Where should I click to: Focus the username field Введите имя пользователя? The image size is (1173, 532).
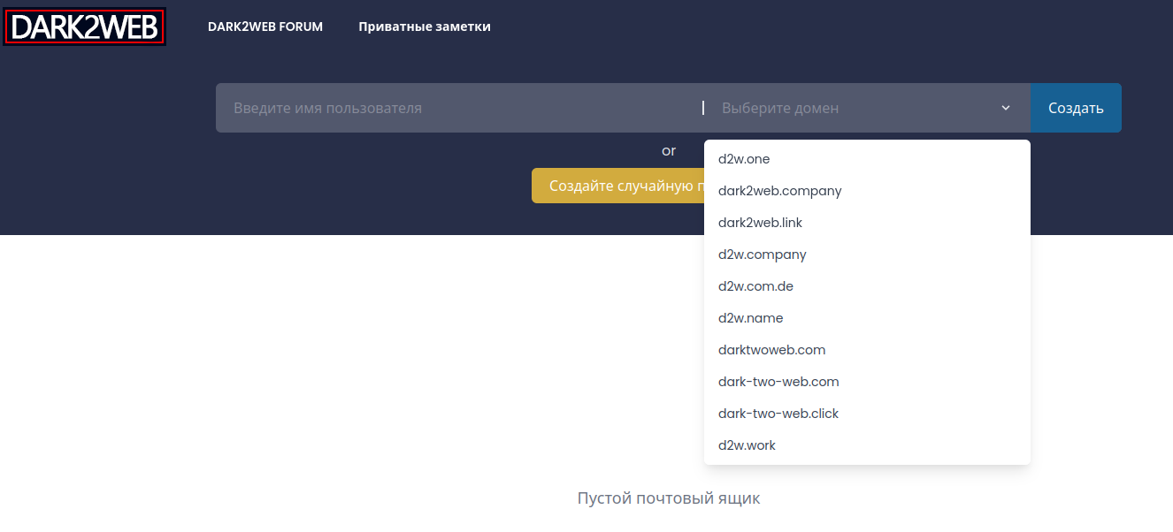458,108
